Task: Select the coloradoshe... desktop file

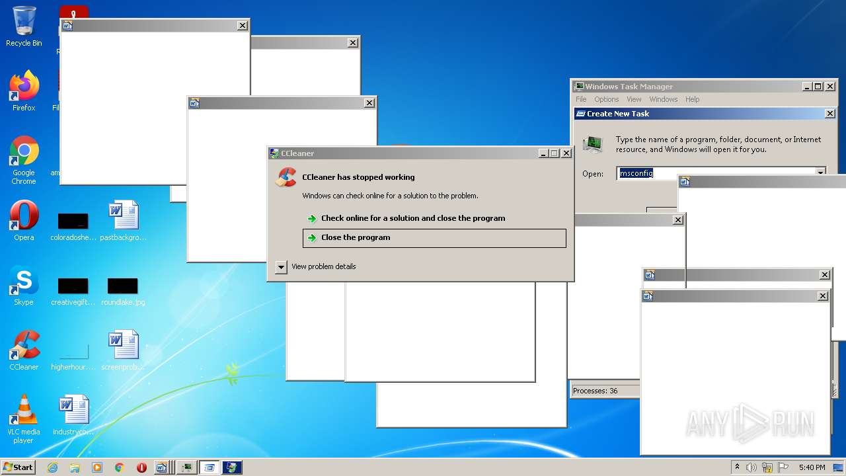Action: tap(73, 226)
